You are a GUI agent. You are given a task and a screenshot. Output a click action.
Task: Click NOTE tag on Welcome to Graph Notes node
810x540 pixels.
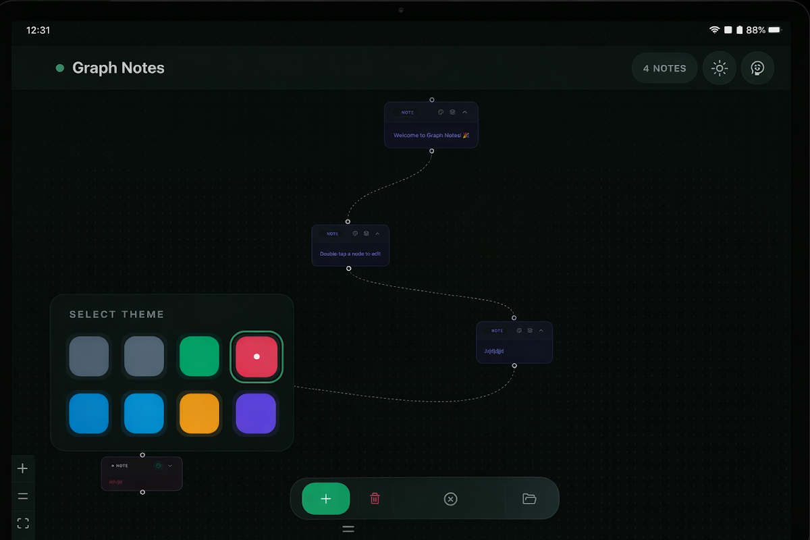408,113
